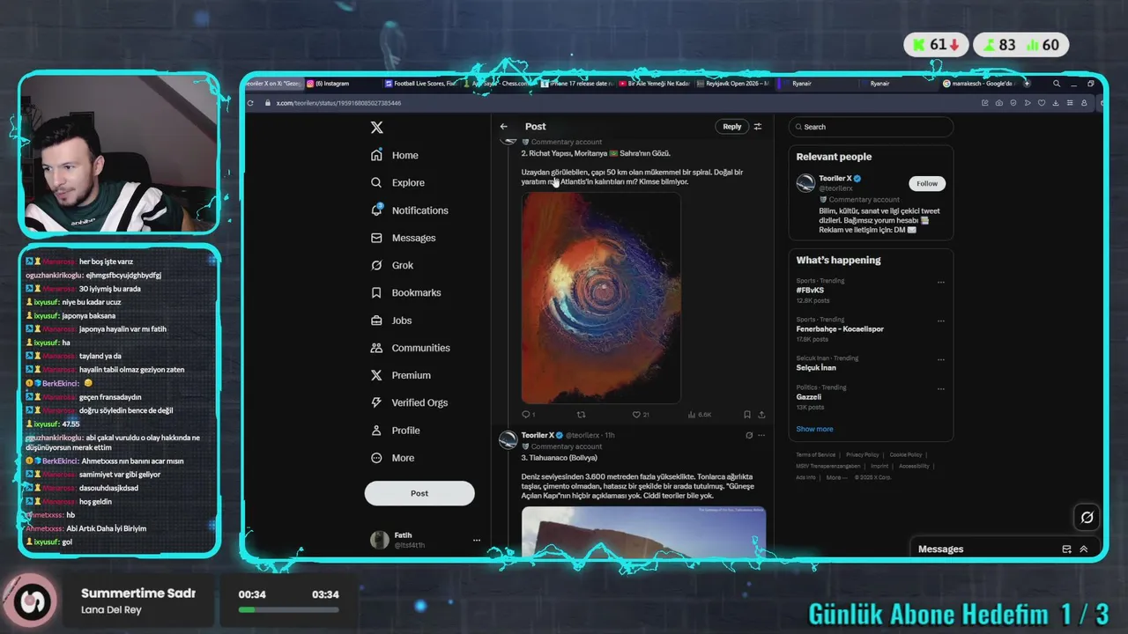Open Bookmarks in the sidebar
The image size is (1128, 634).
tap(405, 292)
